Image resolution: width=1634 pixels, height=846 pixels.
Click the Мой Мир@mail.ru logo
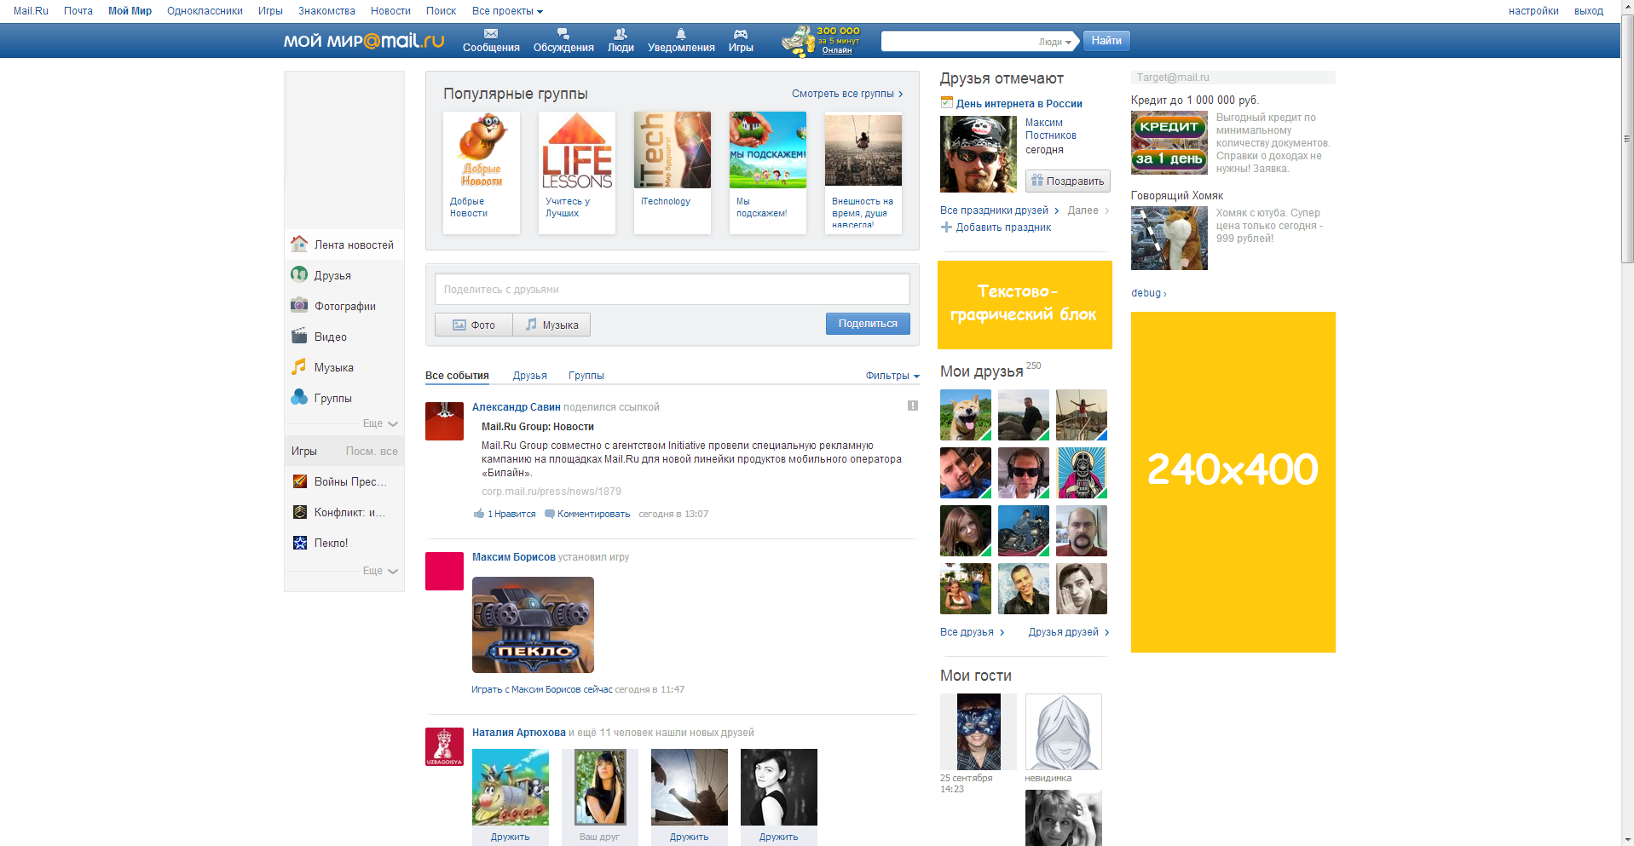click(x=364, y=40)
